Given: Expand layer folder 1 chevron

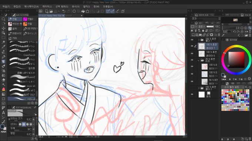Looking at the screenshot, I should tap(199, 40).
